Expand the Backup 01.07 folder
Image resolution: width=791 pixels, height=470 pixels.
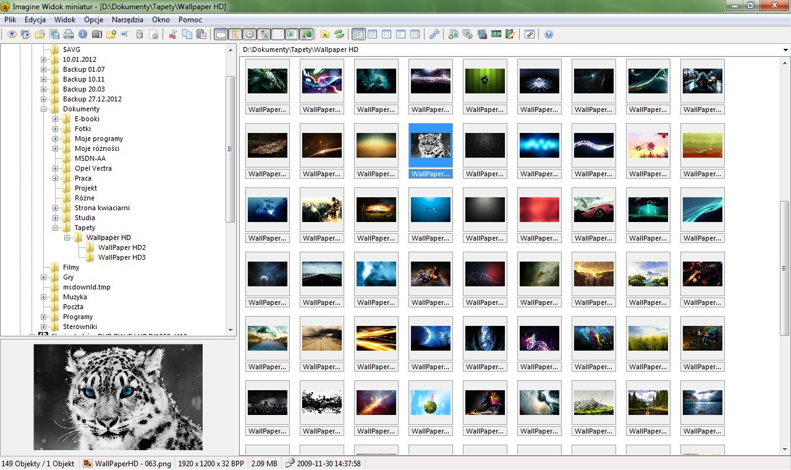[44, 69]
